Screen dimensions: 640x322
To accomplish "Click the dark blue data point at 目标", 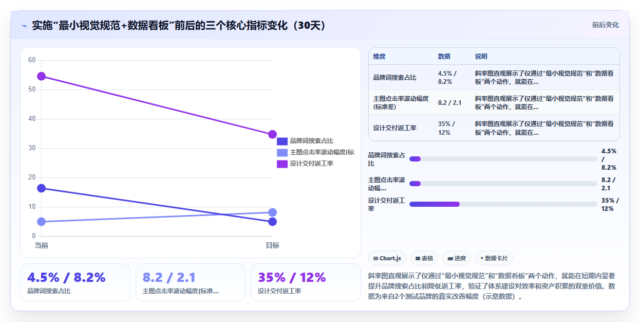I will pos(272,222).
